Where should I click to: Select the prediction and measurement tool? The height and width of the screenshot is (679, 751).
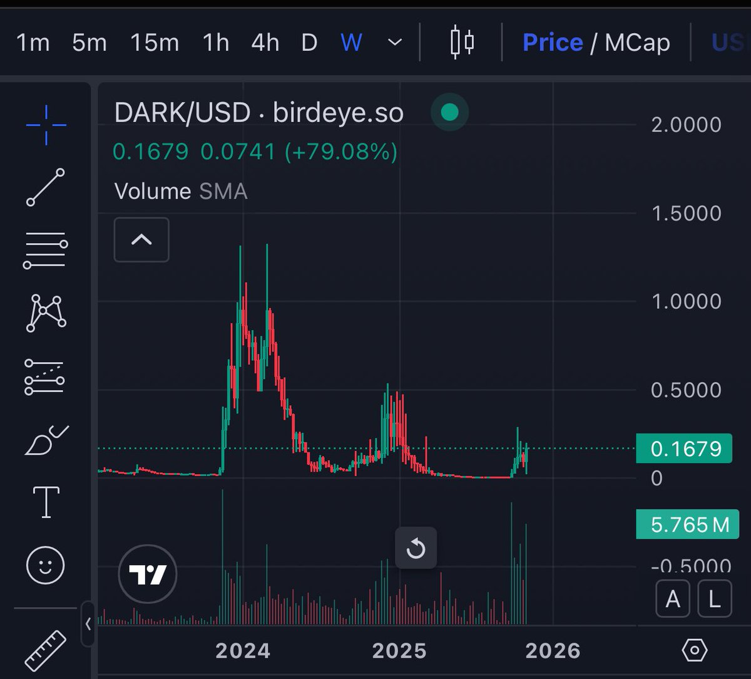(45, 376)
